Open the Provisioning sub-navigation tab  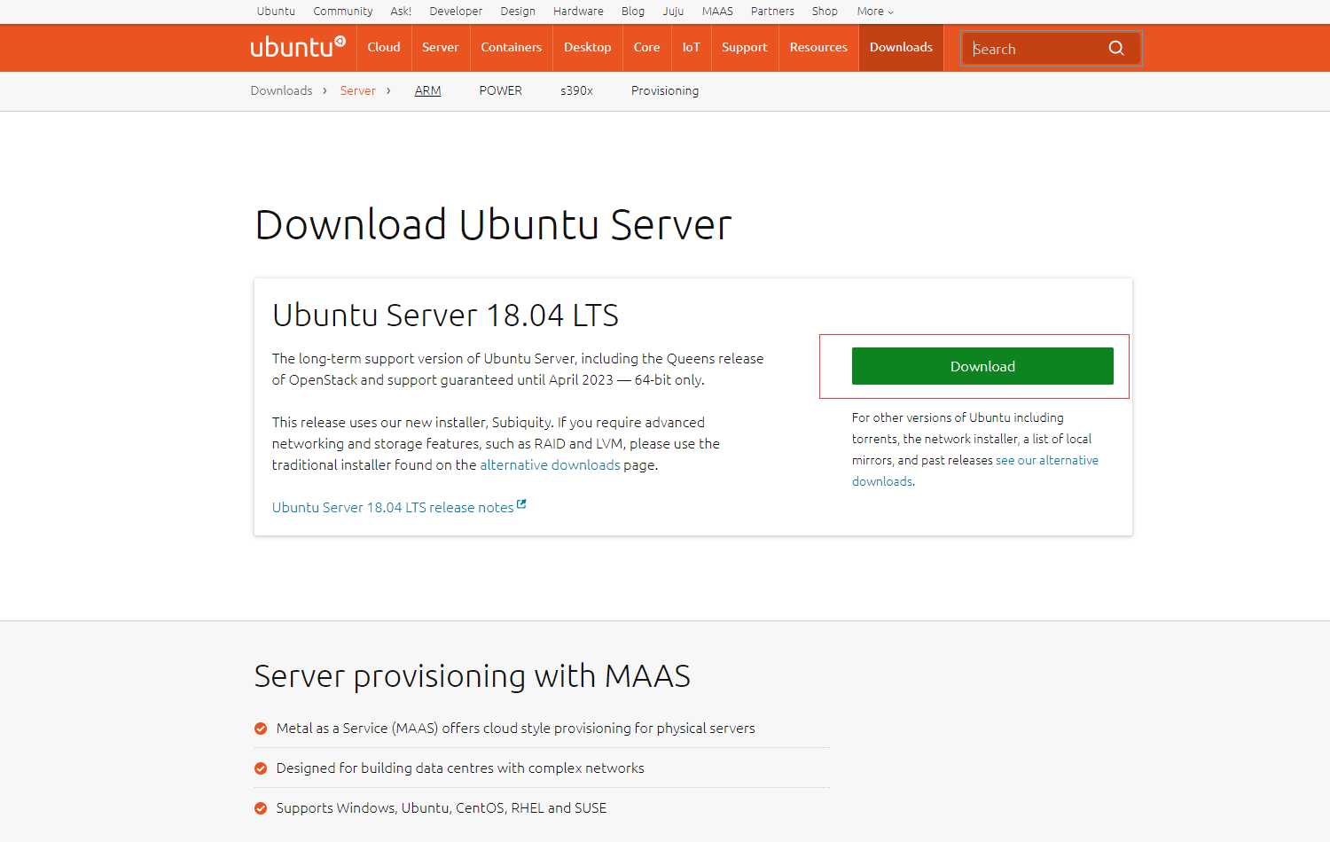coord(665,90)
